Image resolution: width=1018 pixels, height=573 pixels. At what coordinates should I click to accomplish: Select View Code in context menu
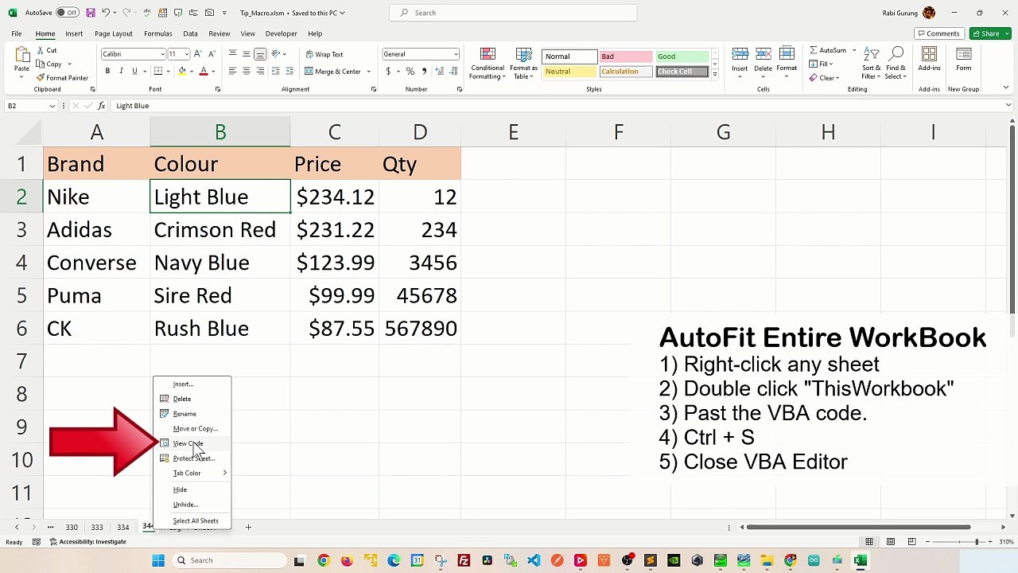coord(188,443)
